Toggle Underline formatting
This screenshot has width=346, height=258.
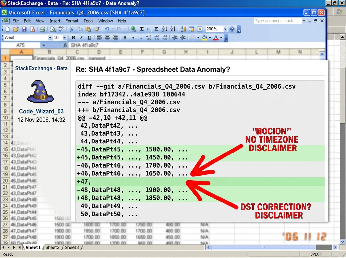(x=89, y=37)
